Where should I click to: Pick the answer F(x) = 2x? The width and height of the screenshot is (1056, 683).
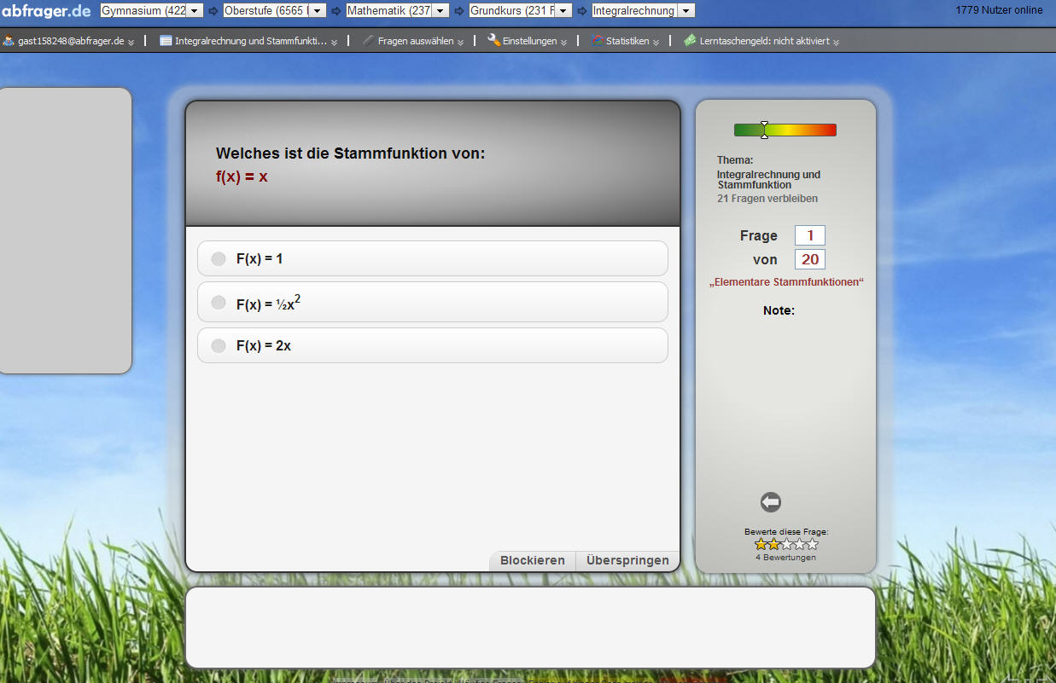point(219,345)
